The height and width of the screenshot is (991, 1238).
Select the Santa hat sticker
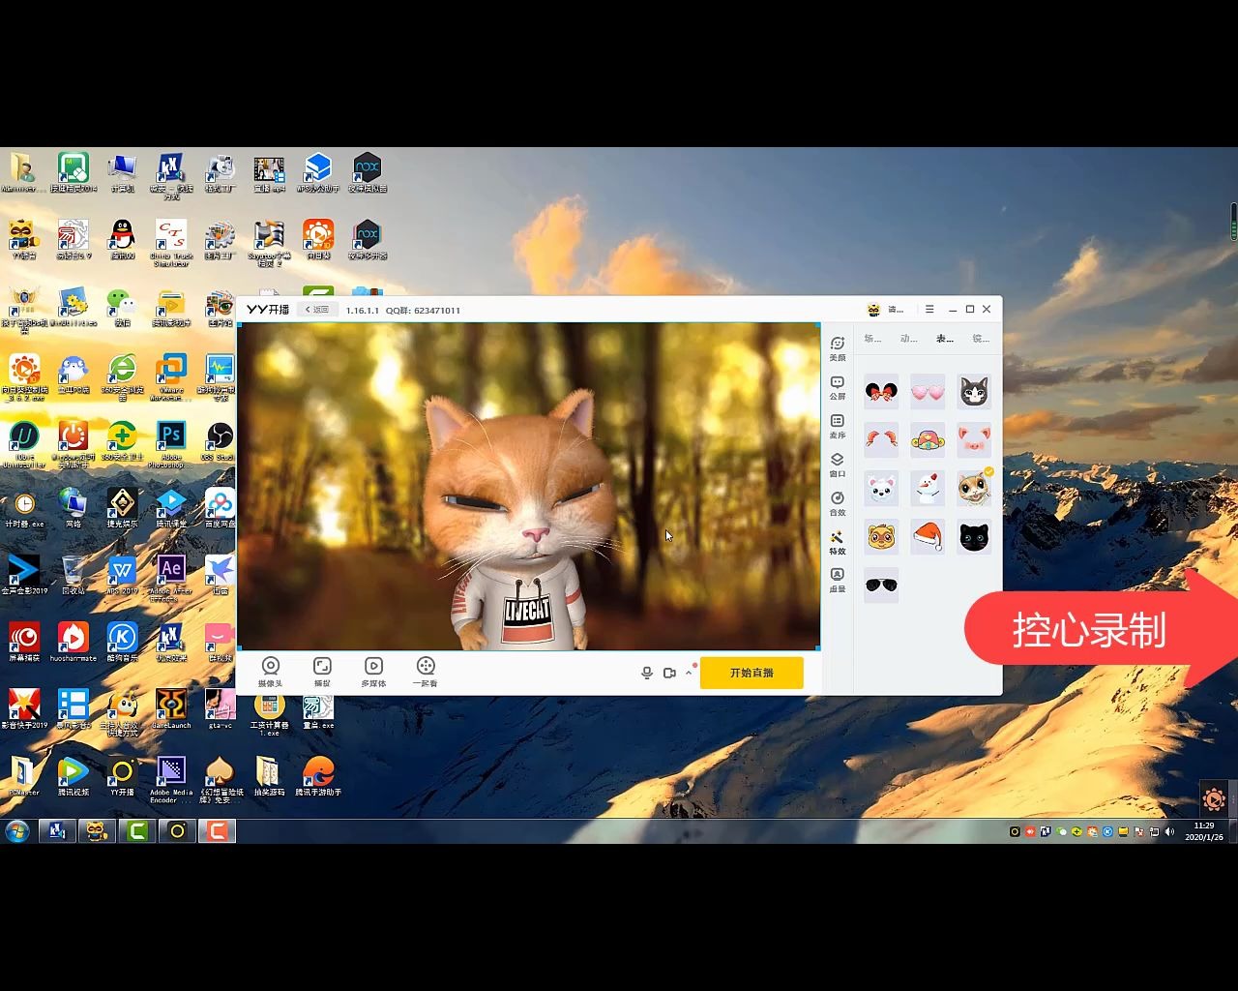[928, 537]
